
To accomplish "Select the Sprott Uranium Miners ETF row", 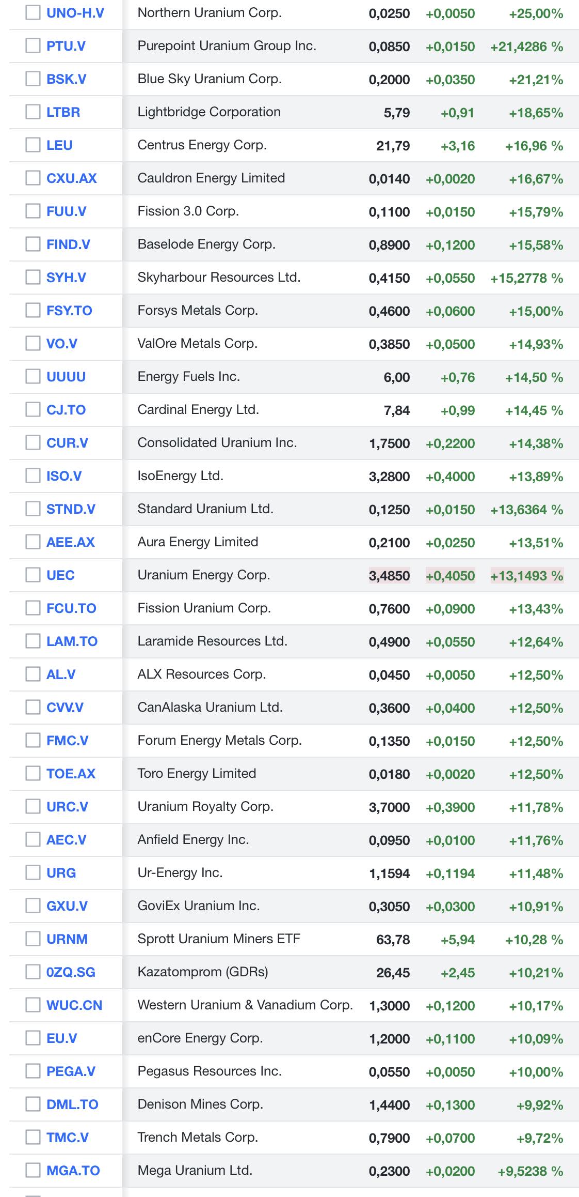I will (x=219, y=939).
